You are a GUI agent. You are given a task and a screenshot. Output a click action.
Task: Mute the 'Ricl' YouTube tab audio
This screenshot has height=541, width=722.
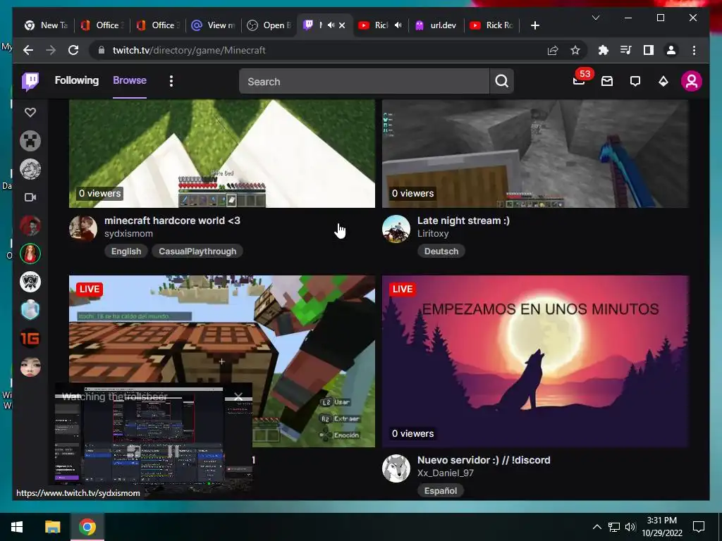coord(398,25)
